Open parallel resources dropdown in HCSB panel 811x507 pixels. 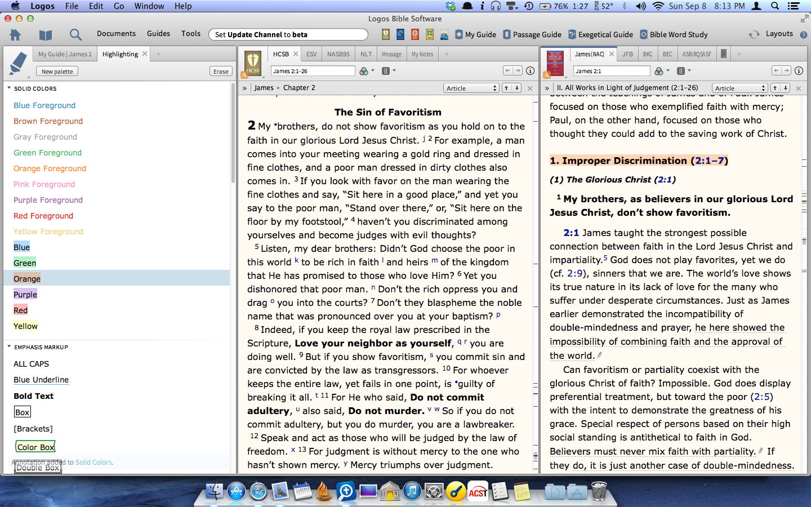[x=389, y=71]
